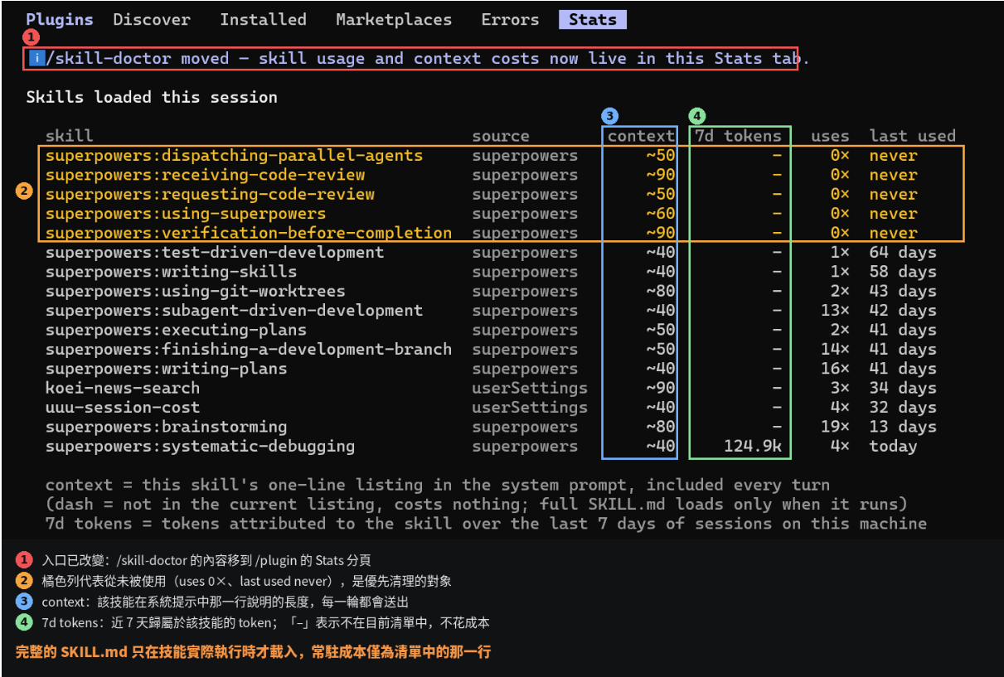Open the Installed tab

pyautogui.click(x=263, y=19)
